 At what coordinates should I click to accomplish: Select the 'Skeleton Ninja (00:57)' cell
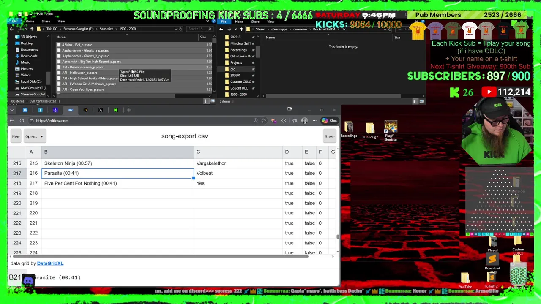118,163
